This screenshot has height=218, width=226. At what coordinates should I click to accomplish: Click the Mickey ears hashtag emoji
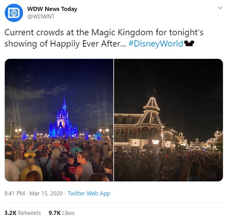[x=189, y=44]
